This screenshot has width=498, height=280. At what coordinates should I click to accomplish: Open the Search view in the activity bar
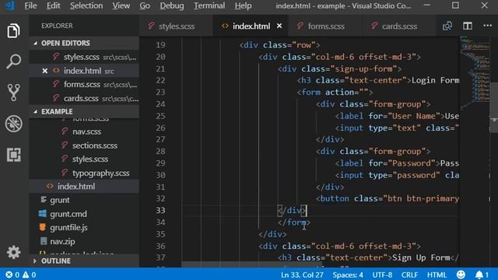click(x=13, y=61)
